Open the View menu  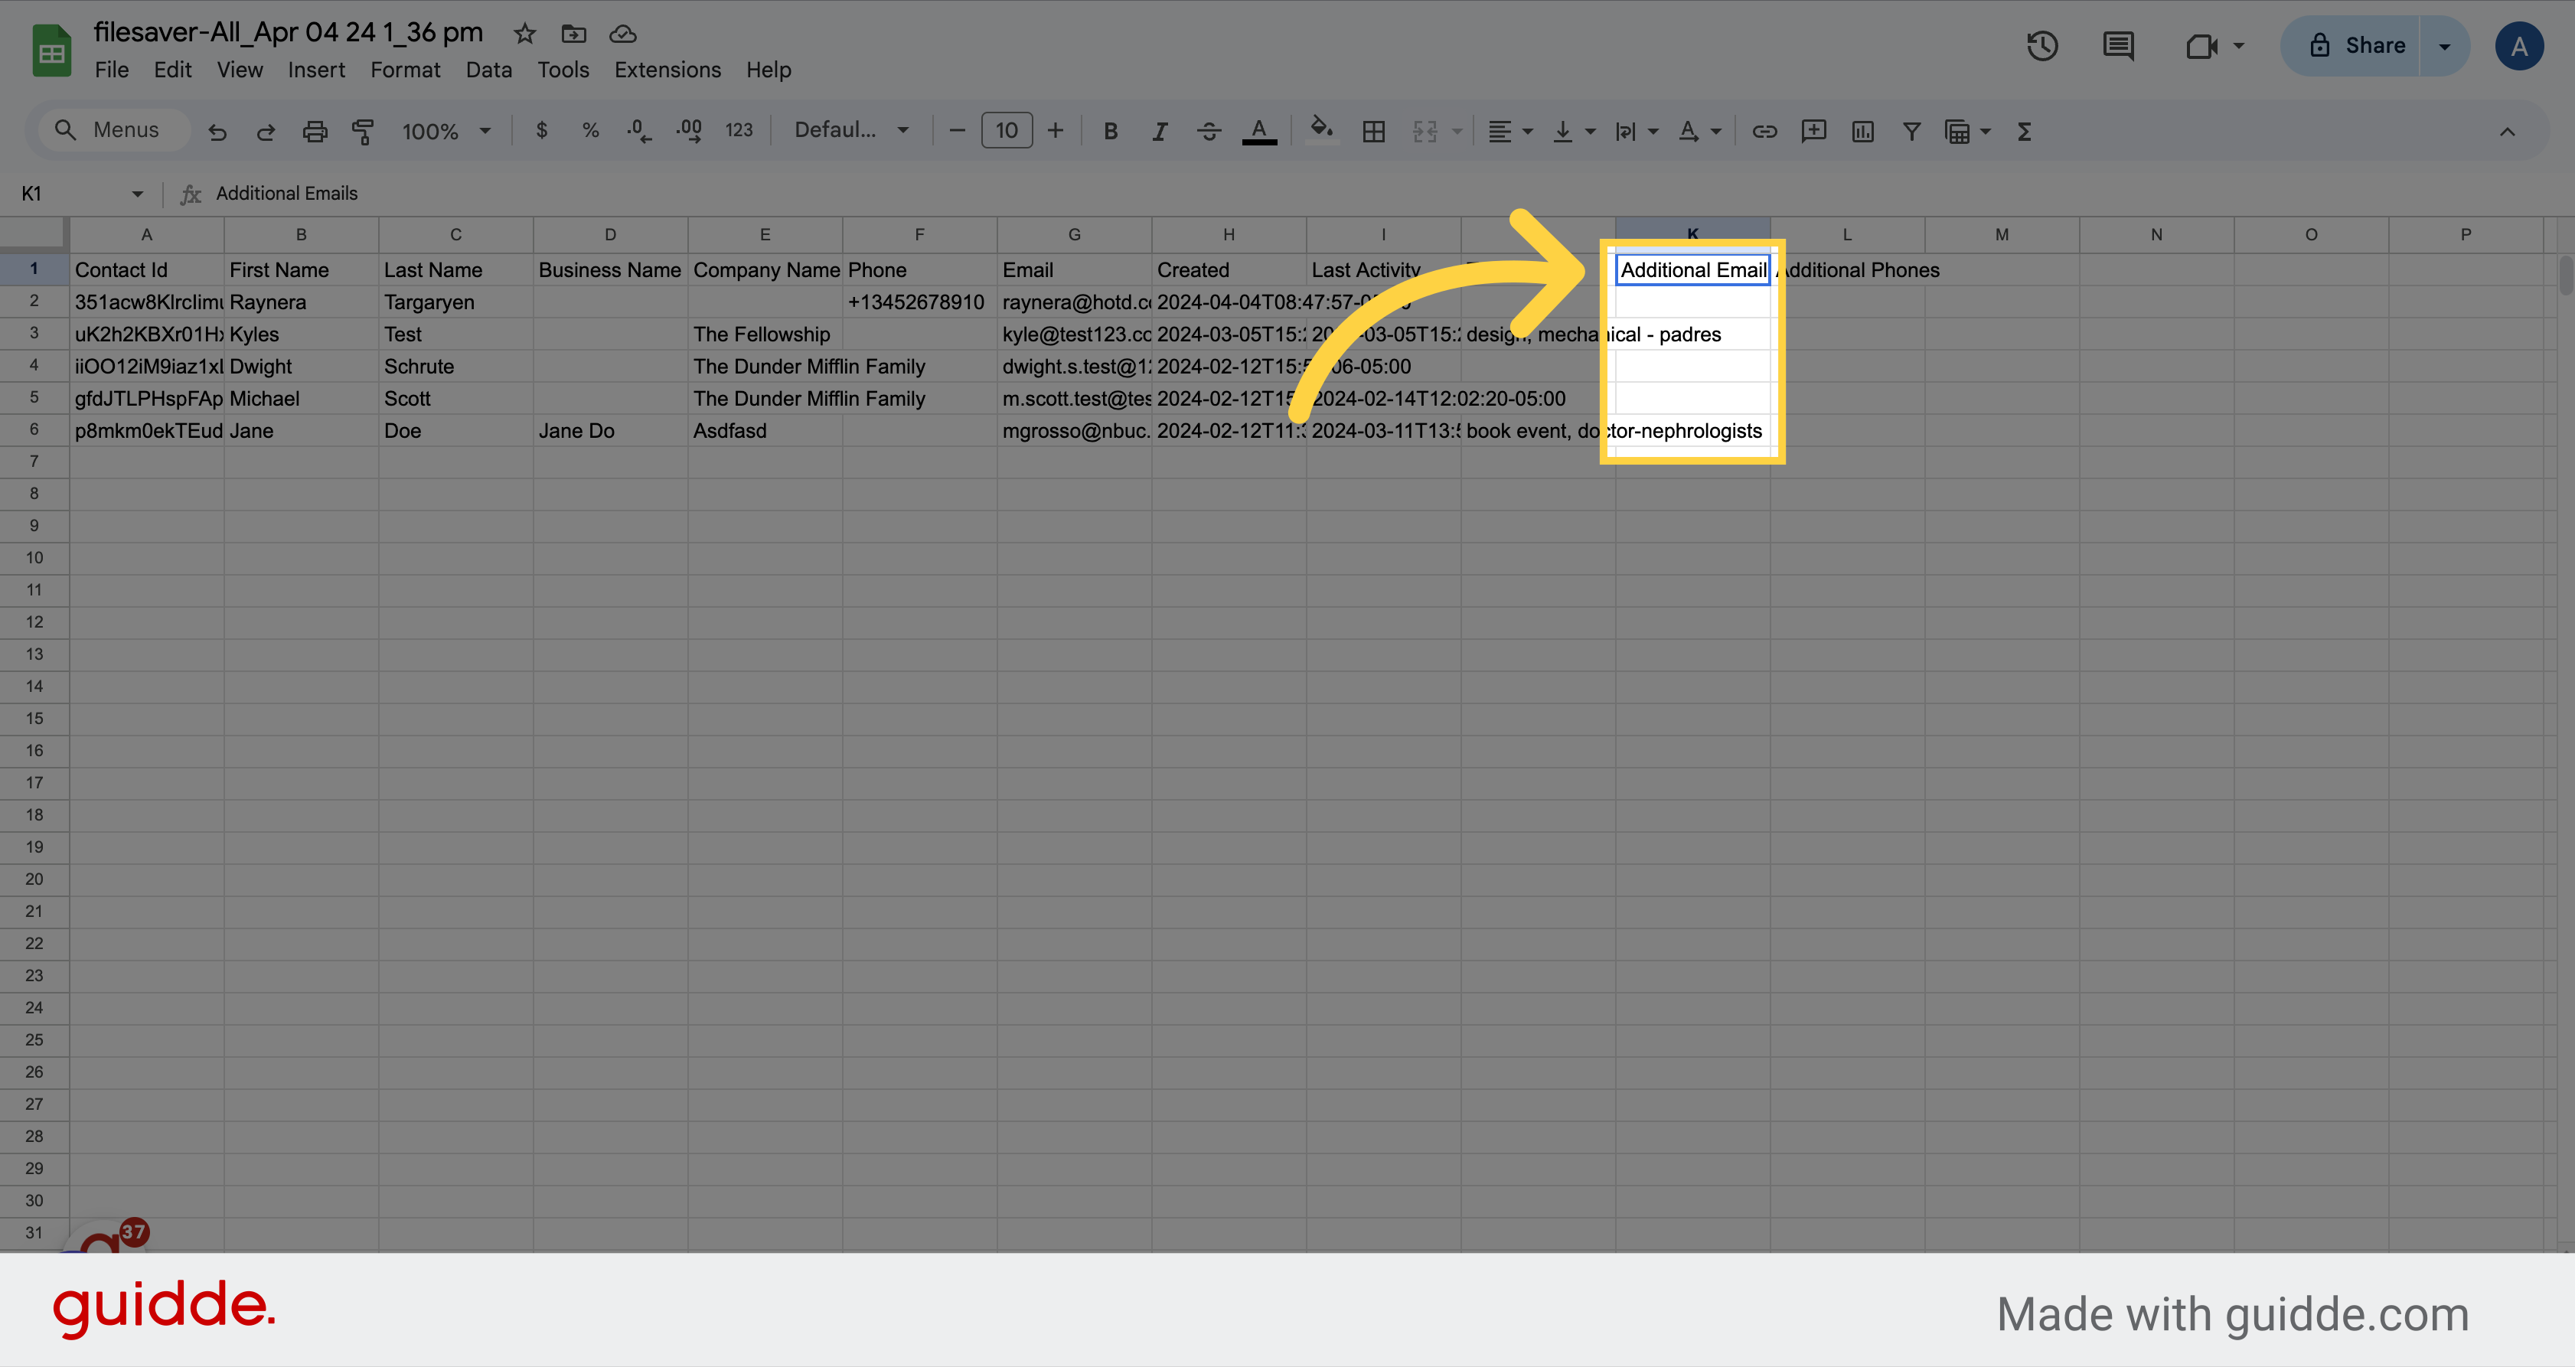click(x=240, y=70)
